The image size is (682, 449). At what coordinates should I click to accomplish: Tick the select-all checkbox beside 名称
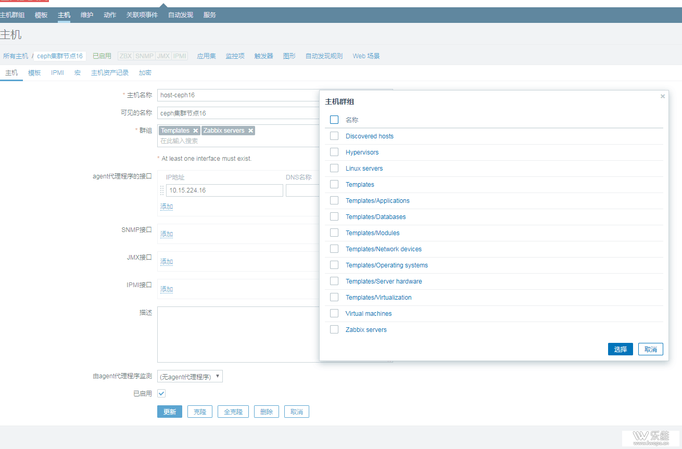tap(334, 120)
